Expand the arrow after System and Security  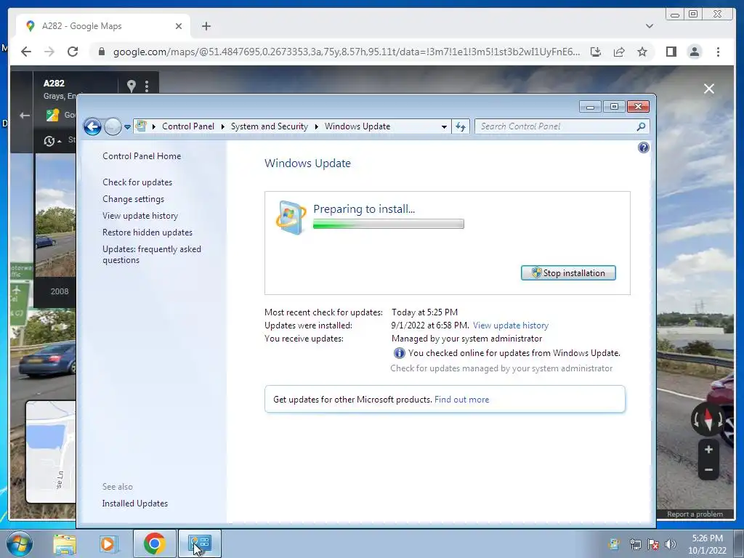click(x=317, y=126)
